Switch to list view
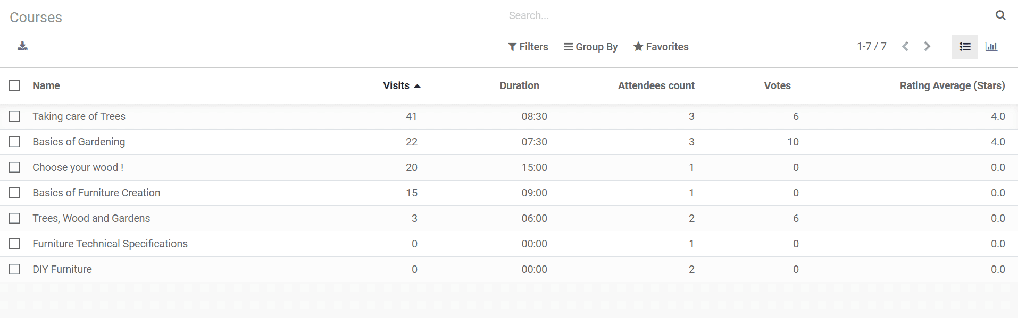 [x=965, y=47]
